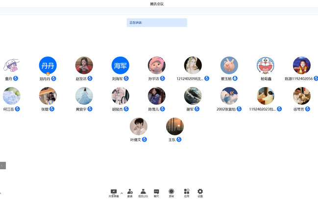Toggle the microphone icon beside 王东

179,139
